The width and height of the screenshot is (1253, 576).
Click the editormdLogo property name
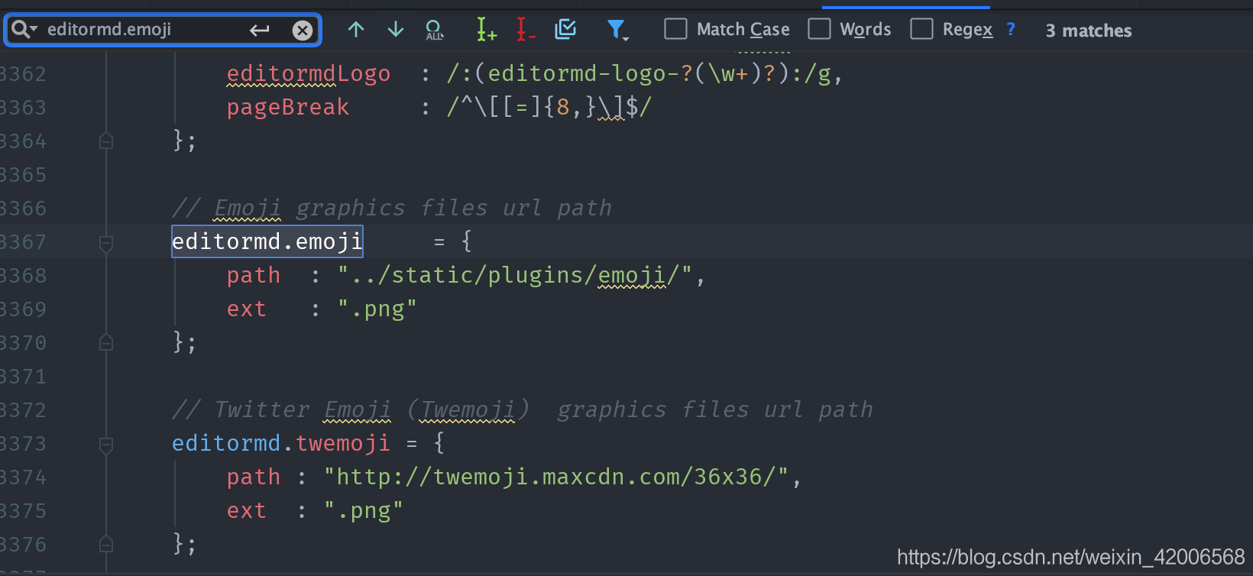(x=309, y=74)
